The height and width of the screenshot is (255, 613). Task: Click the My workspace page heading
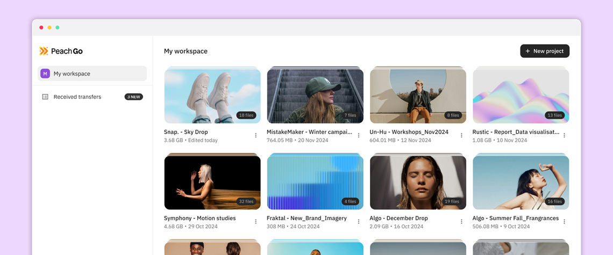[x=186, y=51]
